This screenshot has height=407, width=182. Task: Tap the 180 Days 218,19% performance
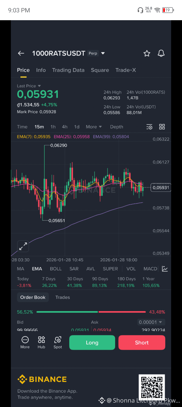[126, 282]
